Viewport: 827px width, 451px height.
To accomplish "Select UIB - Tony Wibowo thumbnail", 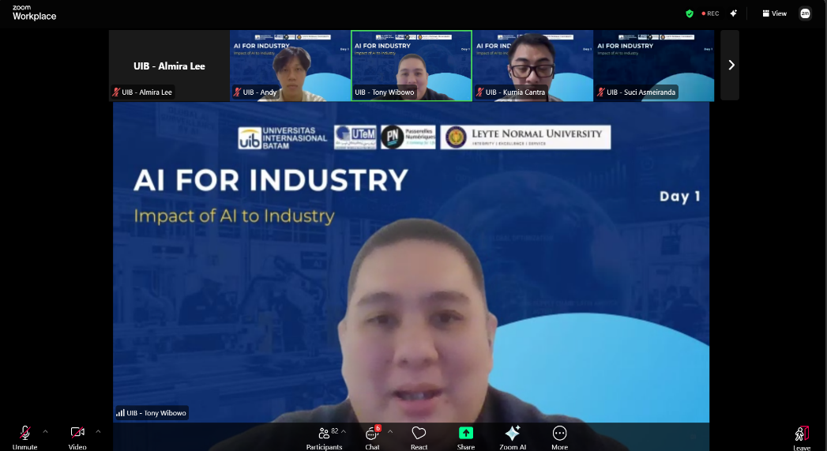I will [x=412, y=66].
